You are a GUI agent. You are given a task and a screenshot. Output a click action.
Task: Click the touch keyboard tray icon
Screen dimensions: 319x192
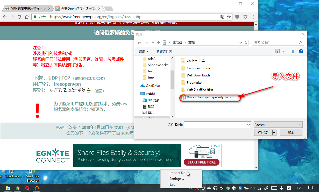[x=274, y=188]
